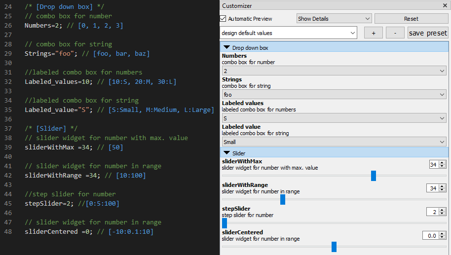Click the sliderCentered parameter label
Screen dimensions: 451x255
tap(242, 232)
